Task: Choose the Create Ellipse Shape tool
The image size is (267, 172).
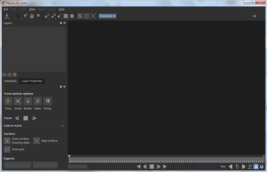Action: point(72,16)
